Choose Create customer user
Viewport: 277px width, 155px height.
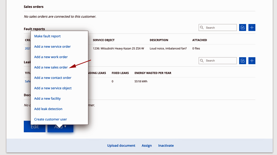[x=50, y=119]
